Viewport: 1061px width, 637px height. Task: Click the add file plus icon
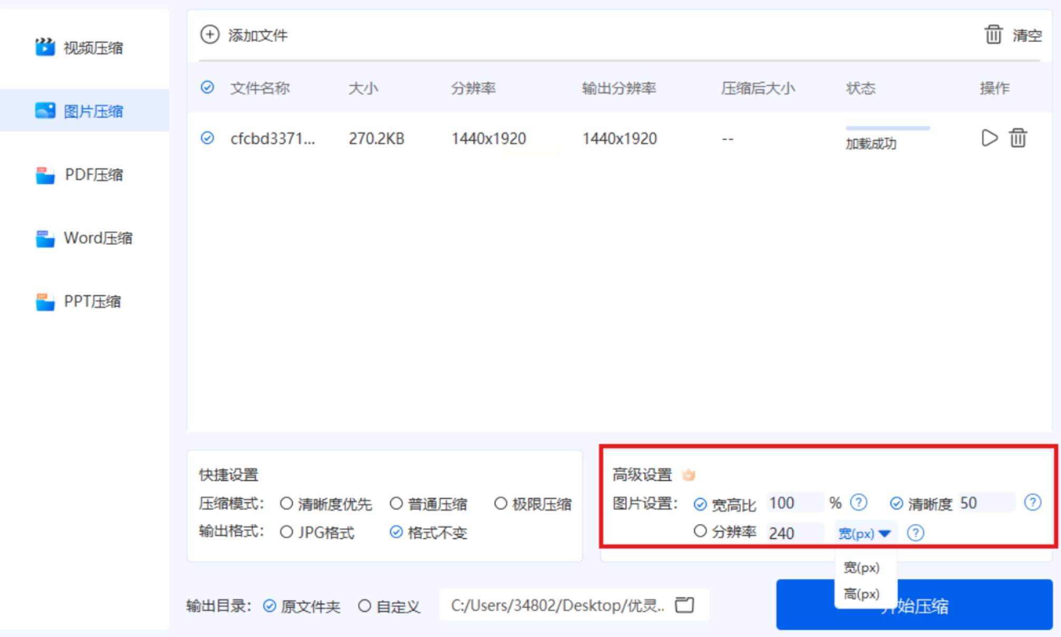[x=209, y=35]
